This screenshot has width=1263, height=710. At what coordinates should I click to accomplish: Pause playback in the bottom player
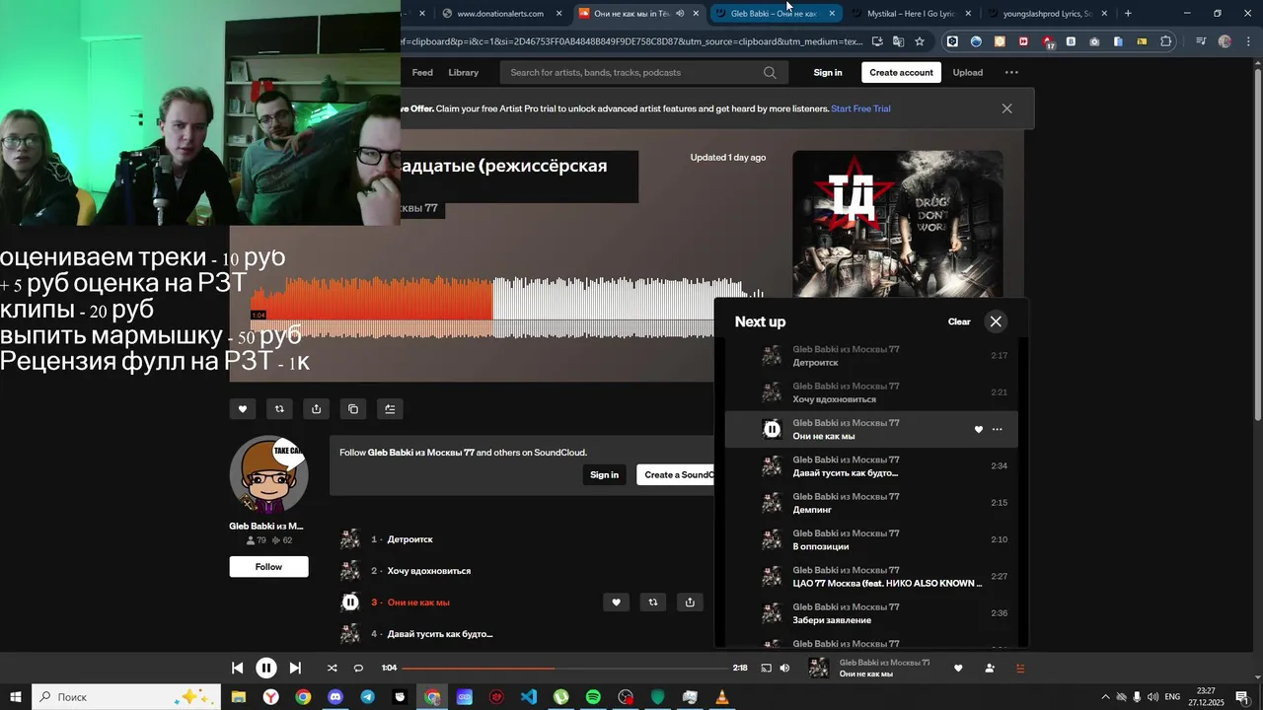tap(266, 668)
